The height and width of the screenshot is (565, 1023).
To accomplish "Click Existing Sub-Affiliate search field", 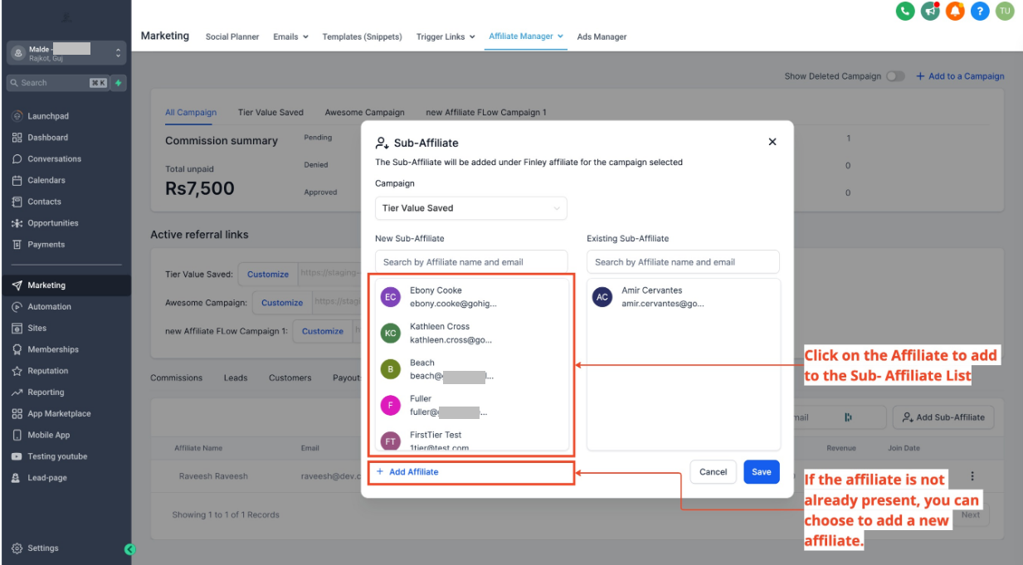I will (x=683, y=262).
